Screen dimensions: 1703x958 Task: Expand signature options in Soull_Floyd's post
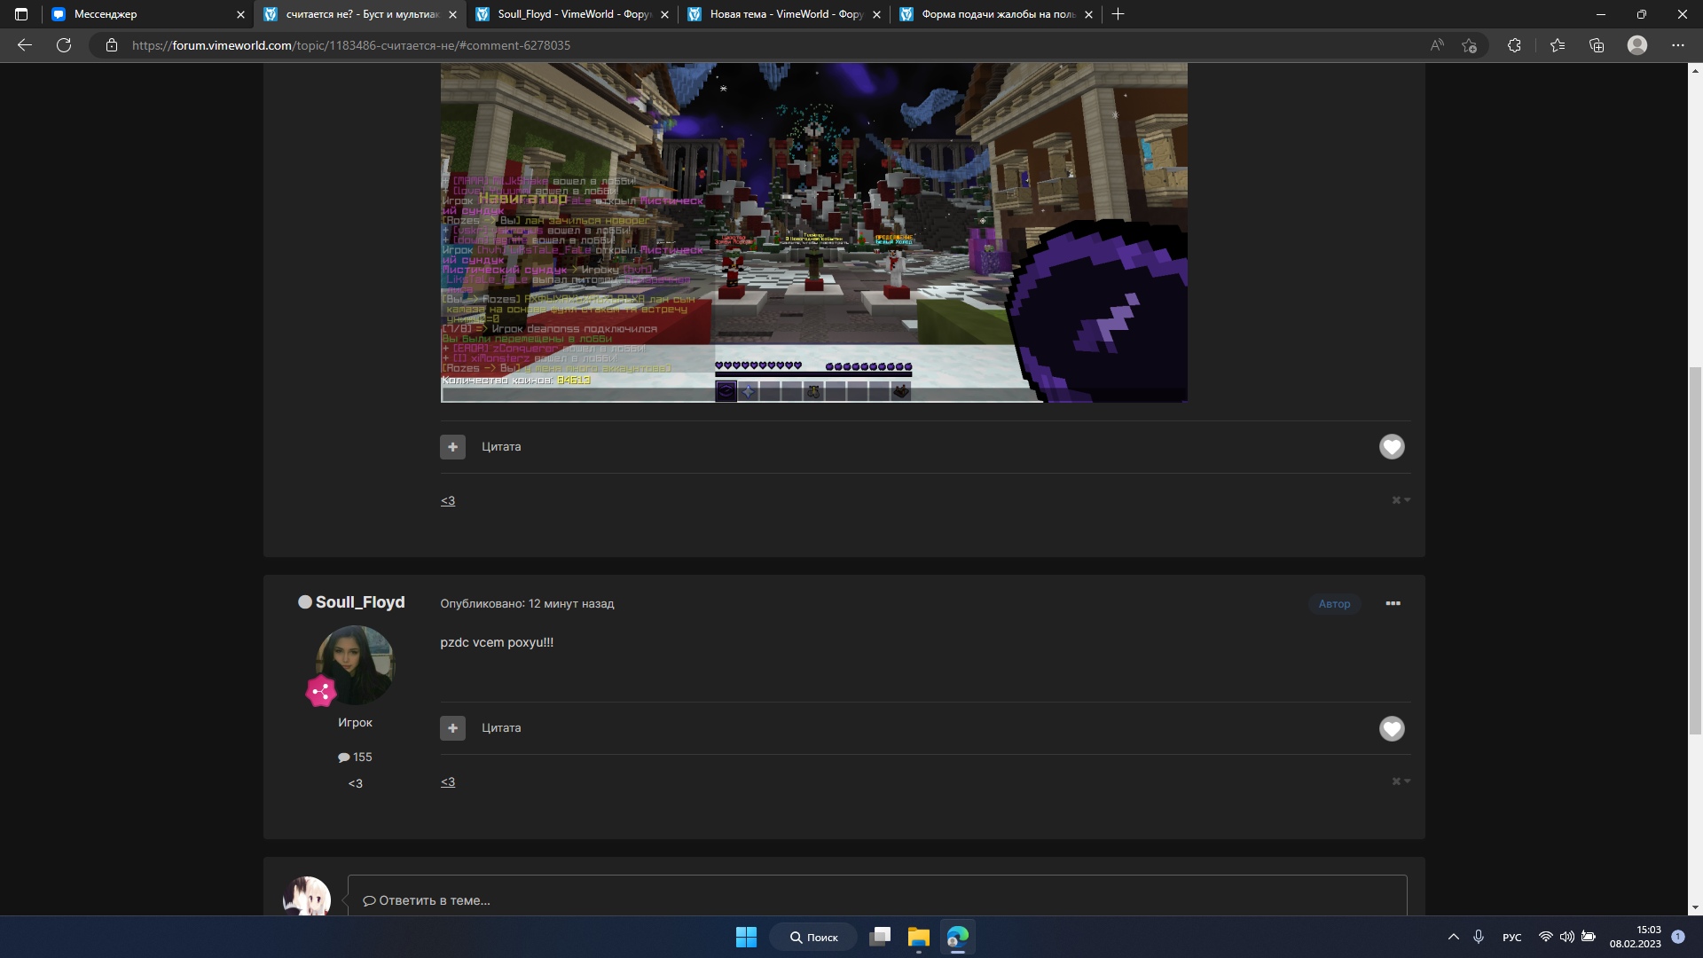(1401, 781)
